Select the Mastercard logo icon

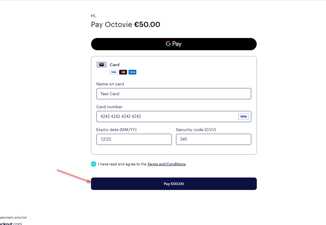(123, 72)
